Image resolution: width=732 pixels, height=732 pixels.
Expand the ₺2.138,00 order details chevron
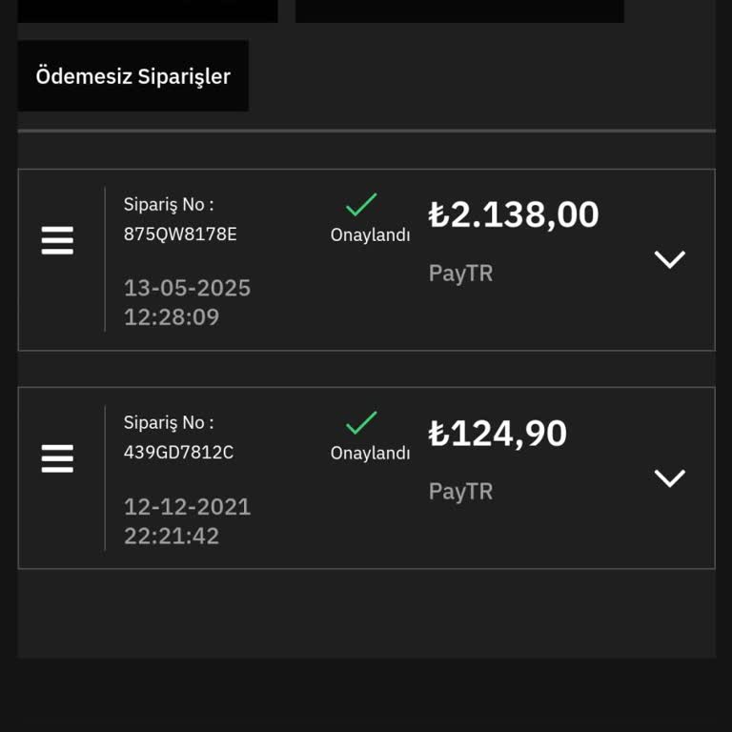[x=670, y=259]
